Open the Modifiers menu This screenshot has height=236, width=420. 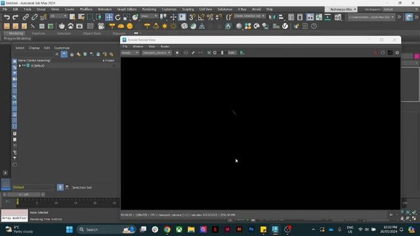(86, 9)
